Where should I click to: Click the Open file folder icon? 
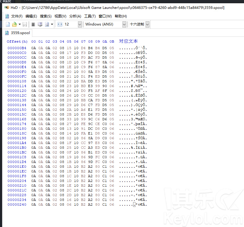pyautogui.click(x=14, y=24)
